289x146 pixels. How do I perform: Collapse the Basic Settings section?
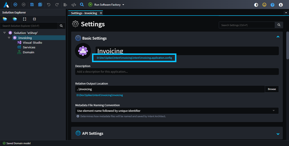click(x=278, y=37)
